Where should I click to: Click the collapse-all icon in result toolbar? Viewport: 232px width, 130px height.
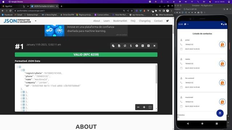pyautogui.click(x=142, y=46)
